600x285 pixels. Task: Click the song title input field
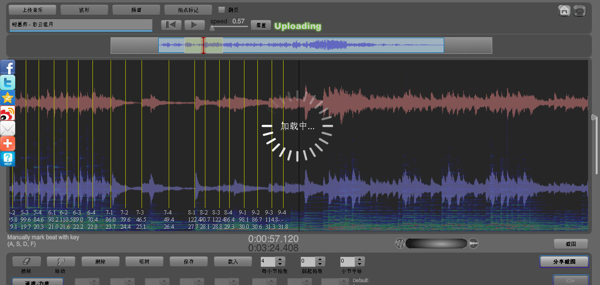(x=81, y=24)
